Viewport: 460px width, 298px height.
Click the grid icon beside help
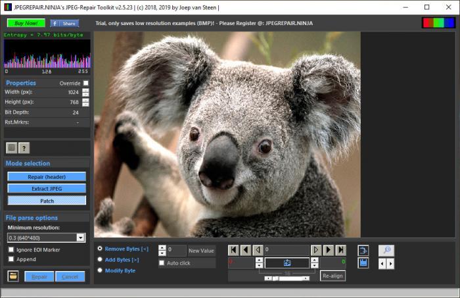tap(12, 149)
